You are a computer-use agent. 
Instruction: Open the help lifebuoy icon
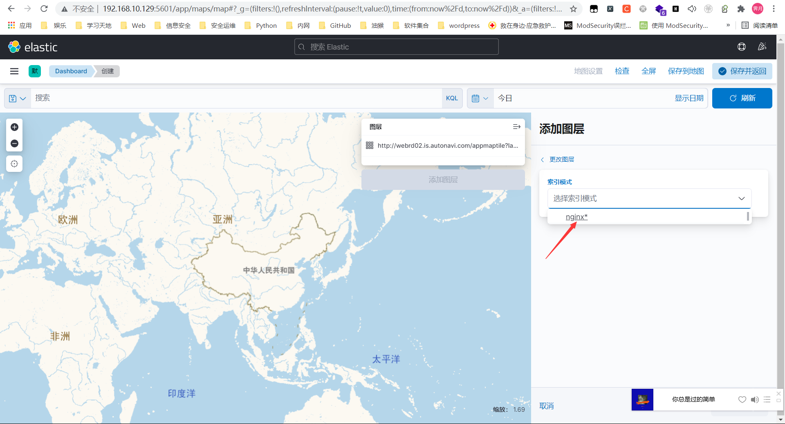point(742,47)
